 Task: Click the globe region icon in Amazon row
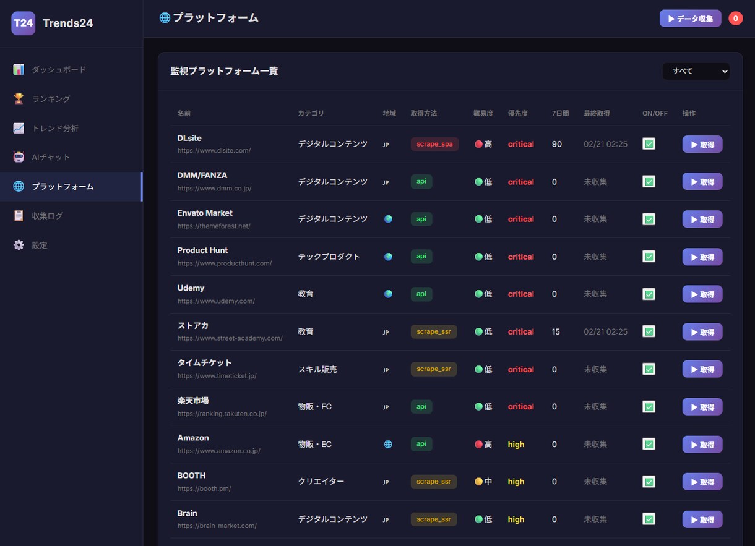click(x=388, y=444)
